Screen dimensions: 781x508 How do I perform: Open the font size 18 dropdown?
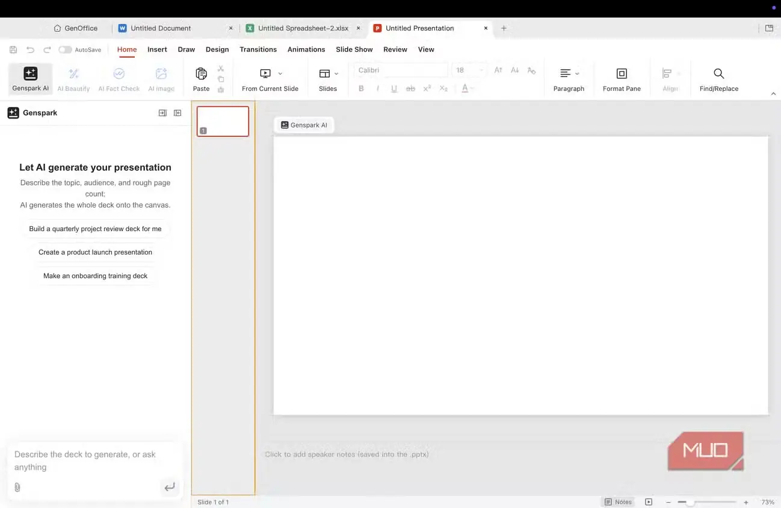469,70
